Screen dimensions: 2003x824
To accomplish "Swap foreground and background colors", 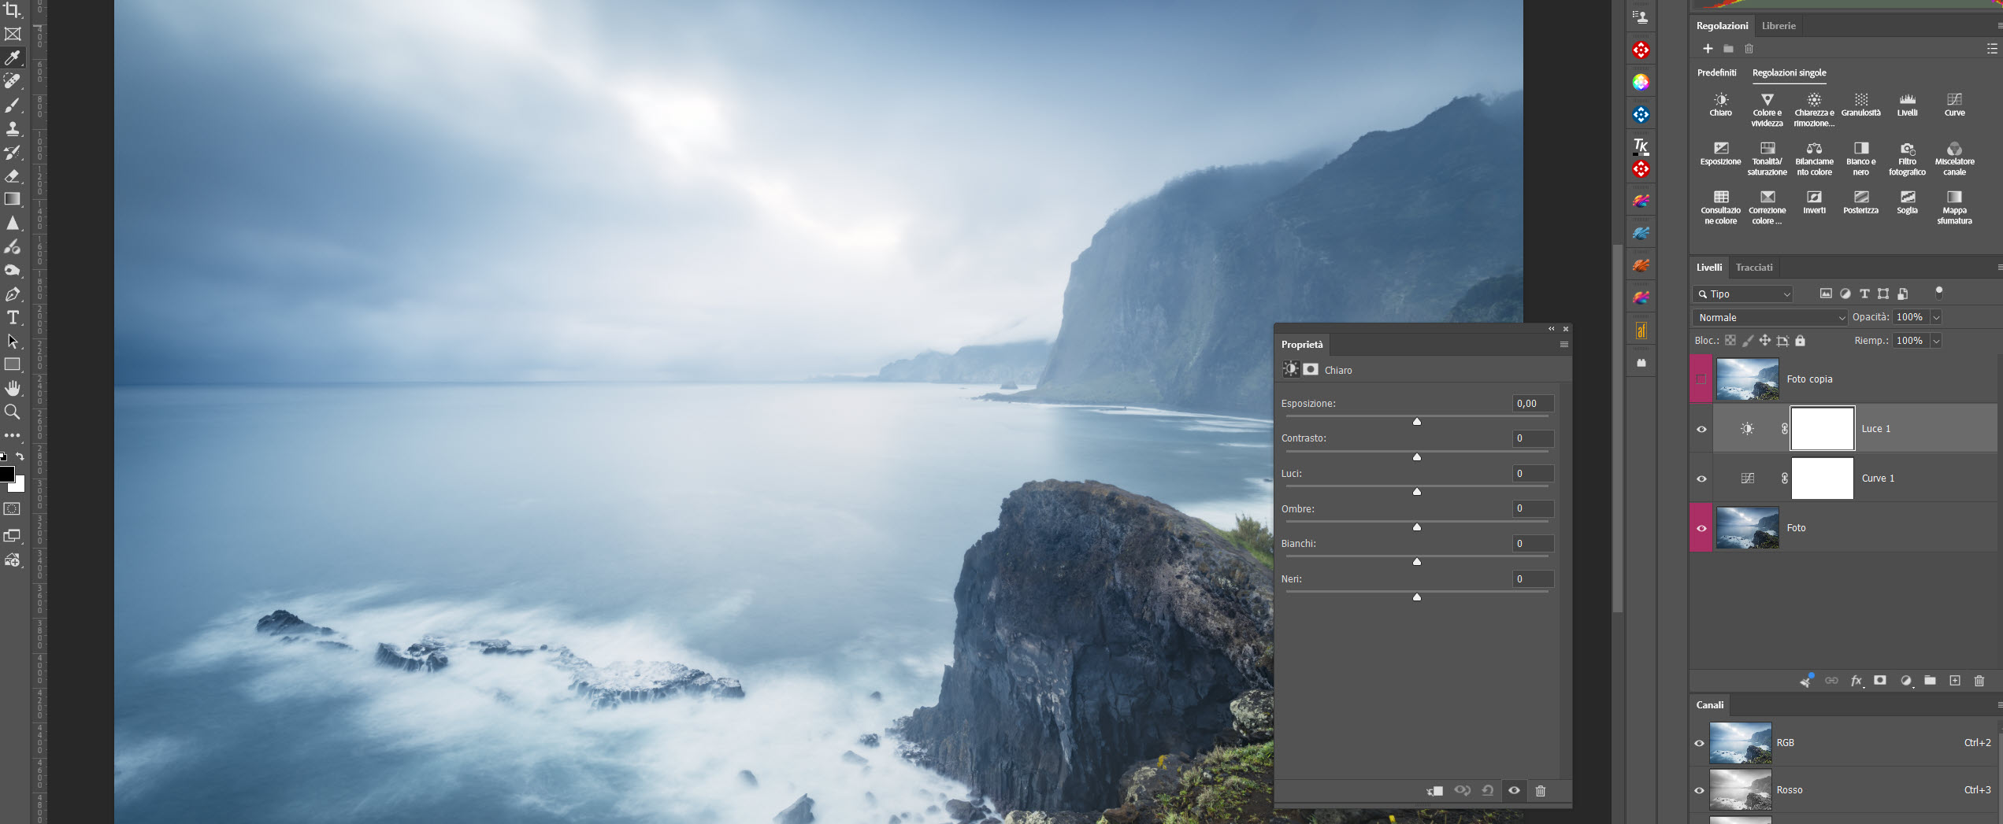I will [x=20, y=456].
